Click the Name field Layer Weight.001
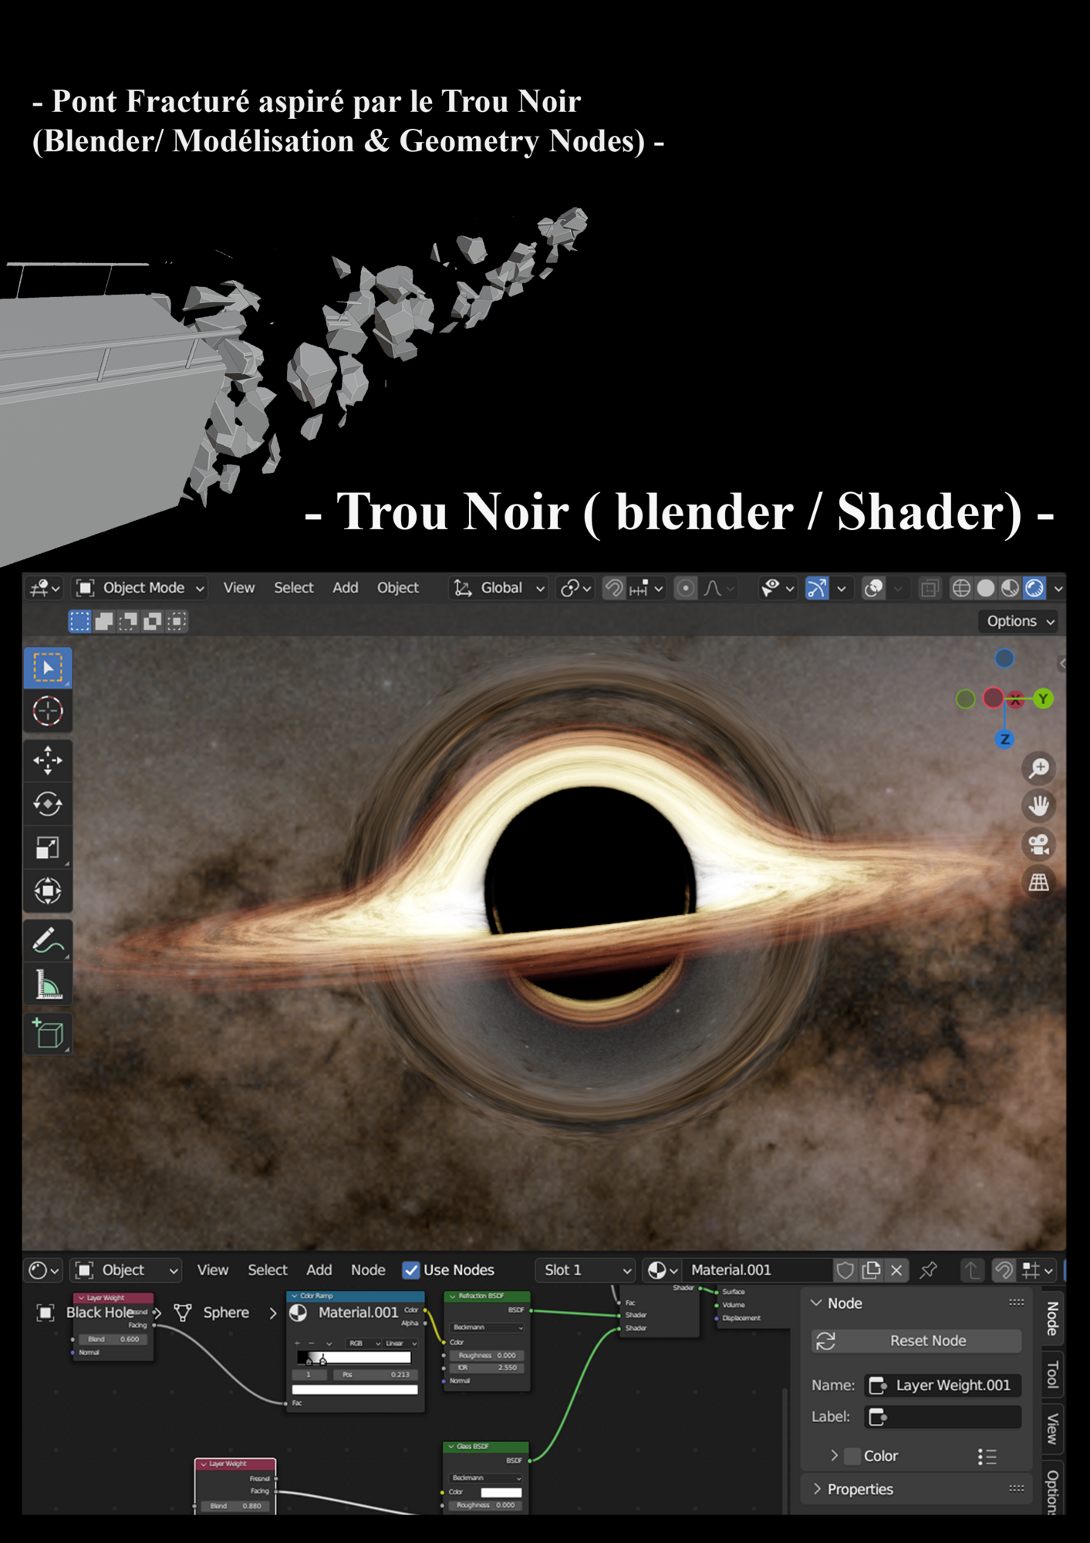1090x1543 pixels. point(943,1386)
